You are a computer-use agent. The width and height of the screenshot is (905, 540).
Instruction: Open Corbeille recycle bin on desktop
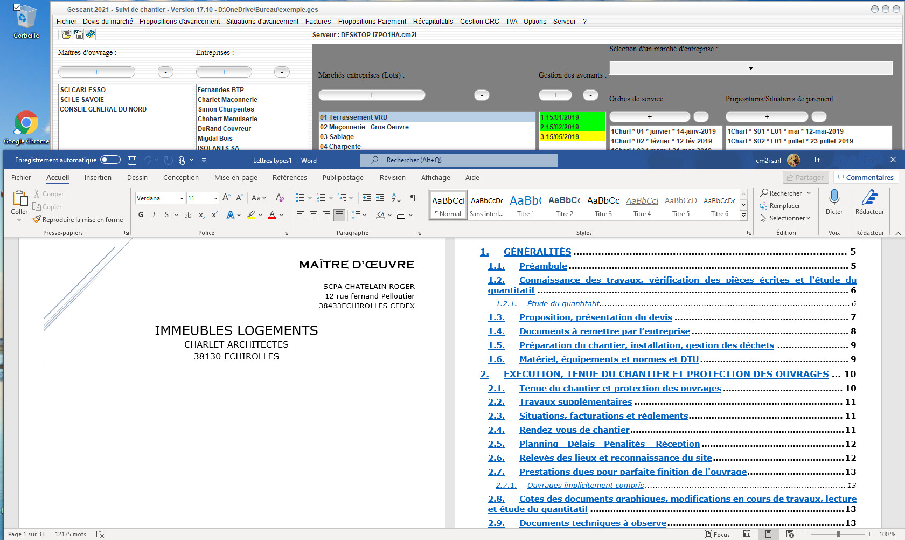(x=26, y=22)
